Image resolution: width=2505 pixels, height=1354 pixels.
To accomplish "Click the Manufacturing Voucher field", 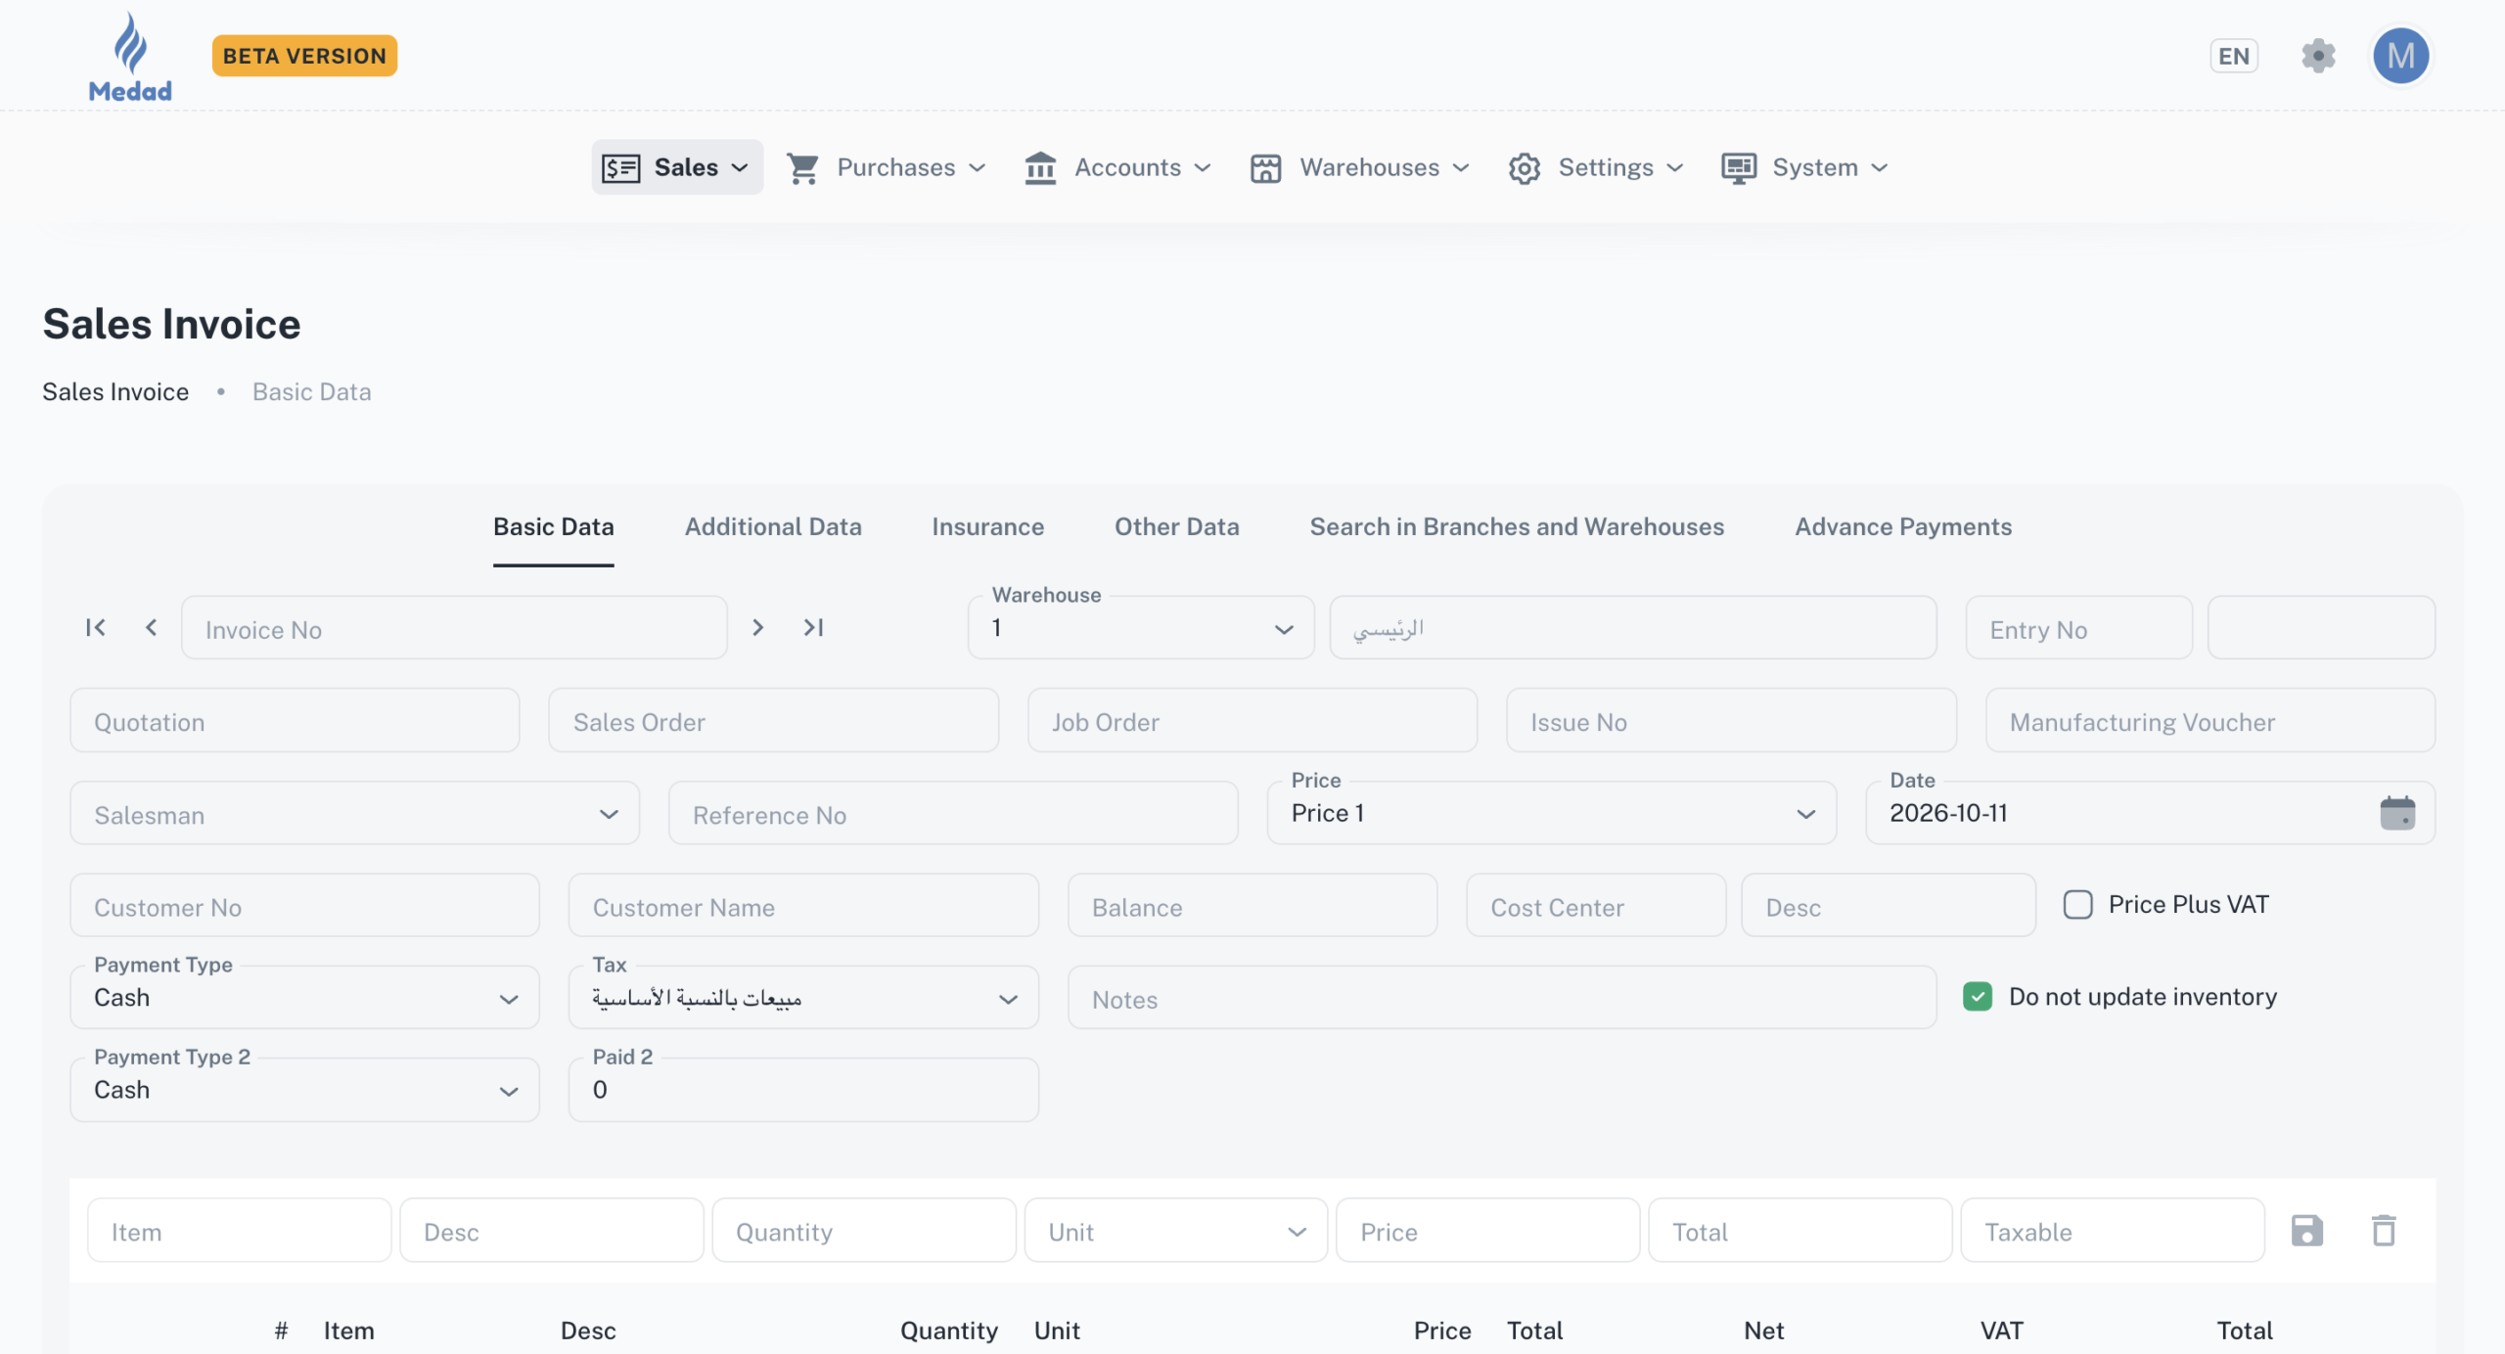I will click(2210, 720).
